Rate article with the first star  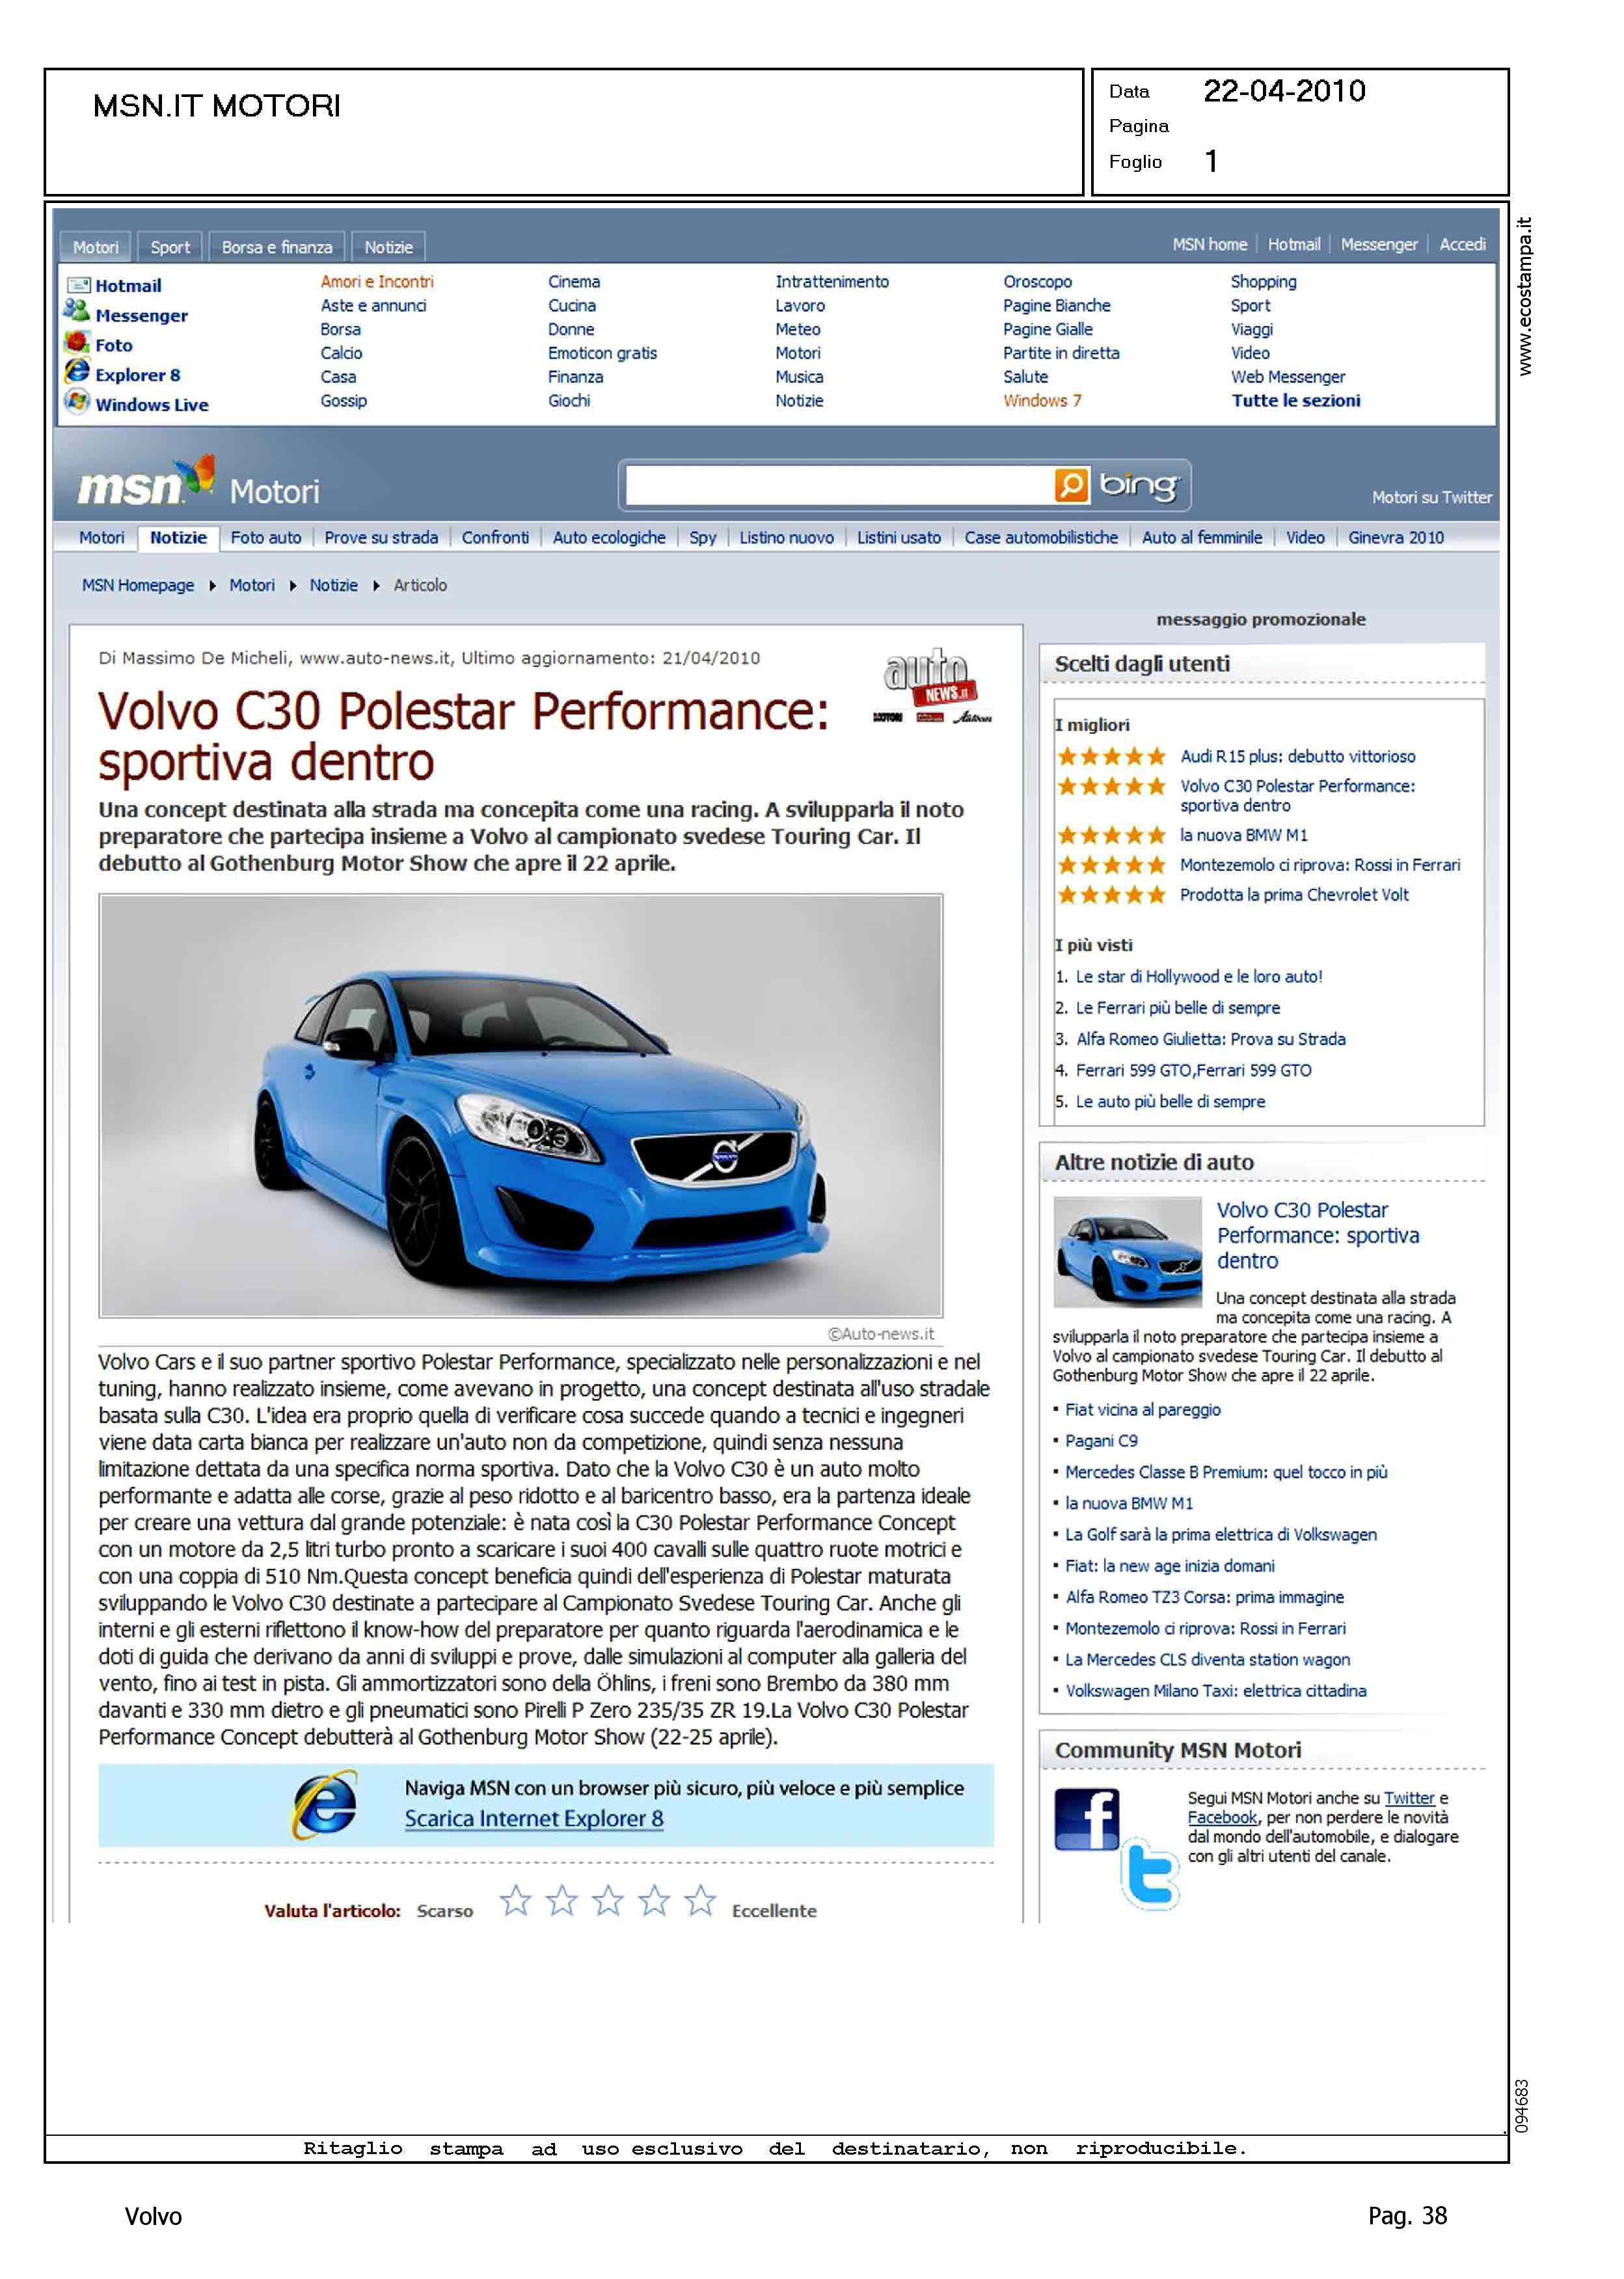(x=515, y=1900)
